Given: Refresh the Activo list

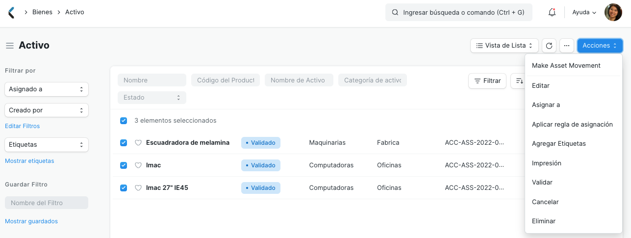Looking at the screenshot, I should 549,46.
